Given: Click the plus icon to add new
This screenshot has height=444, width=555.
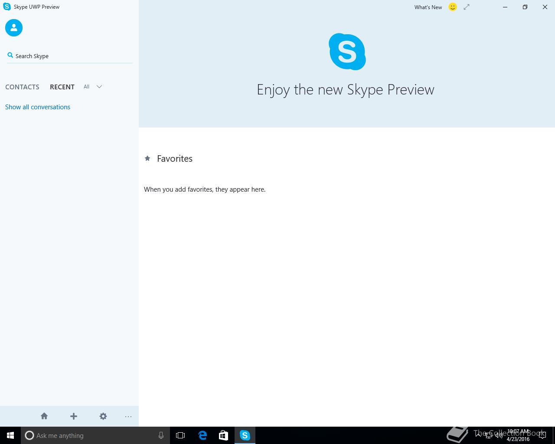Looking at the screenshot, I should (x=74, y=416).
